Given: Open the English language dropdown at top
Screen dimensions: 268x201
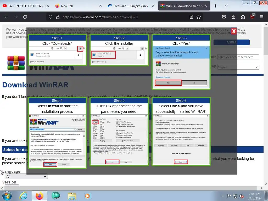Looking at the screenshot, I should point(238,67).
